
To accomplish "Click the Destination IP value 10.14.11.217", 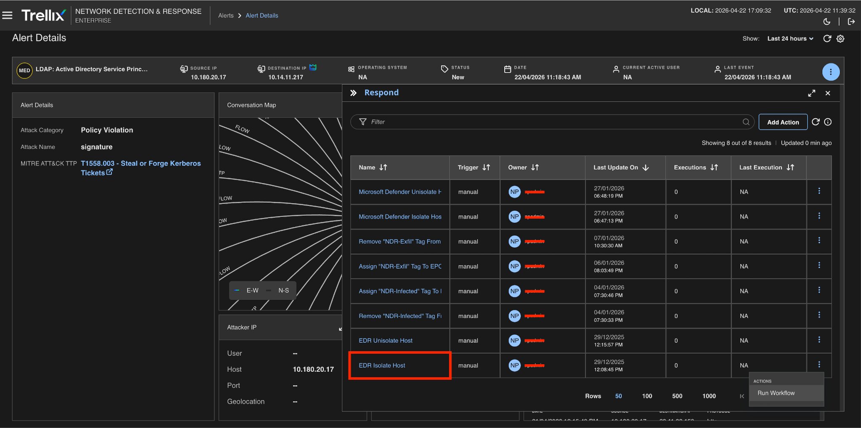I will (x=285, y=77).
